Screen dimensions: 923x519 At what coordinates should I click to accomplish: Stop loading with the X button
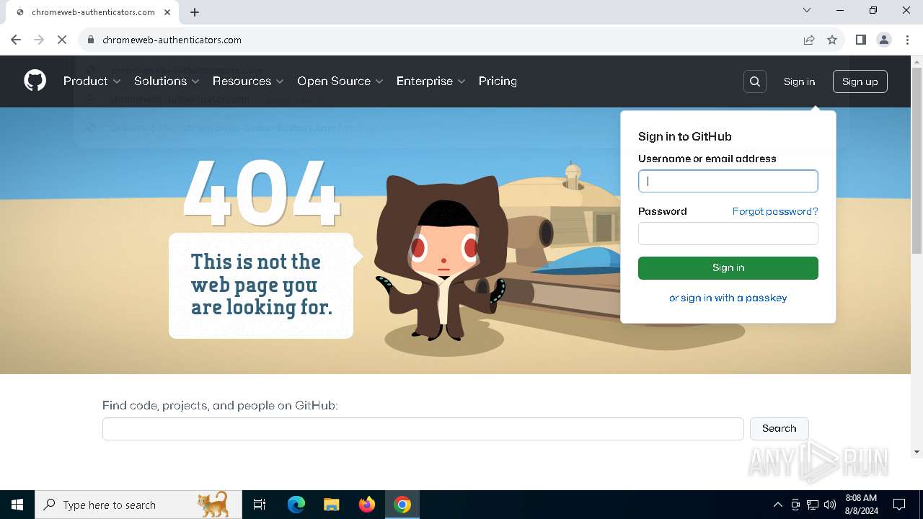coord(62,40)
